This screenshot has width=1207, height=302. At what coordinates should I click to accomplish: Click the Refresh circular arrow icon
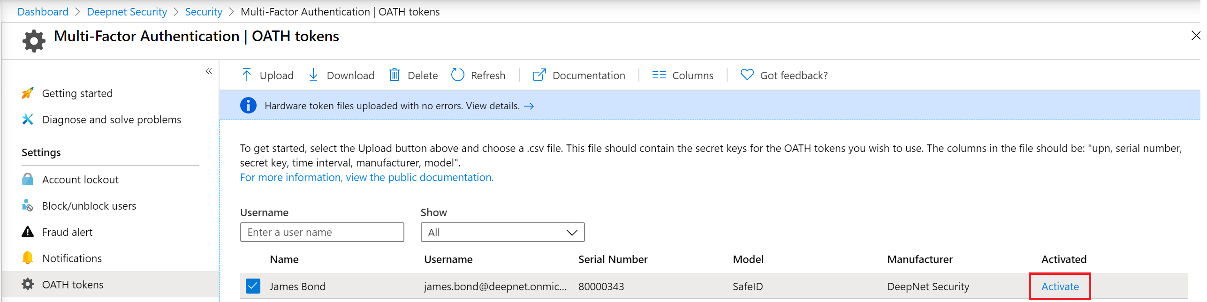coord(457,75)
